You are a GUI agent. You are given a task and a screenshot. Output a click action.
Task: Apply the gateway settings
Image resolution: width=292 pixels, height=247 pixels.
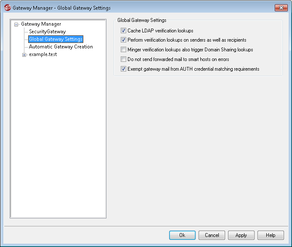coord(241,235)
